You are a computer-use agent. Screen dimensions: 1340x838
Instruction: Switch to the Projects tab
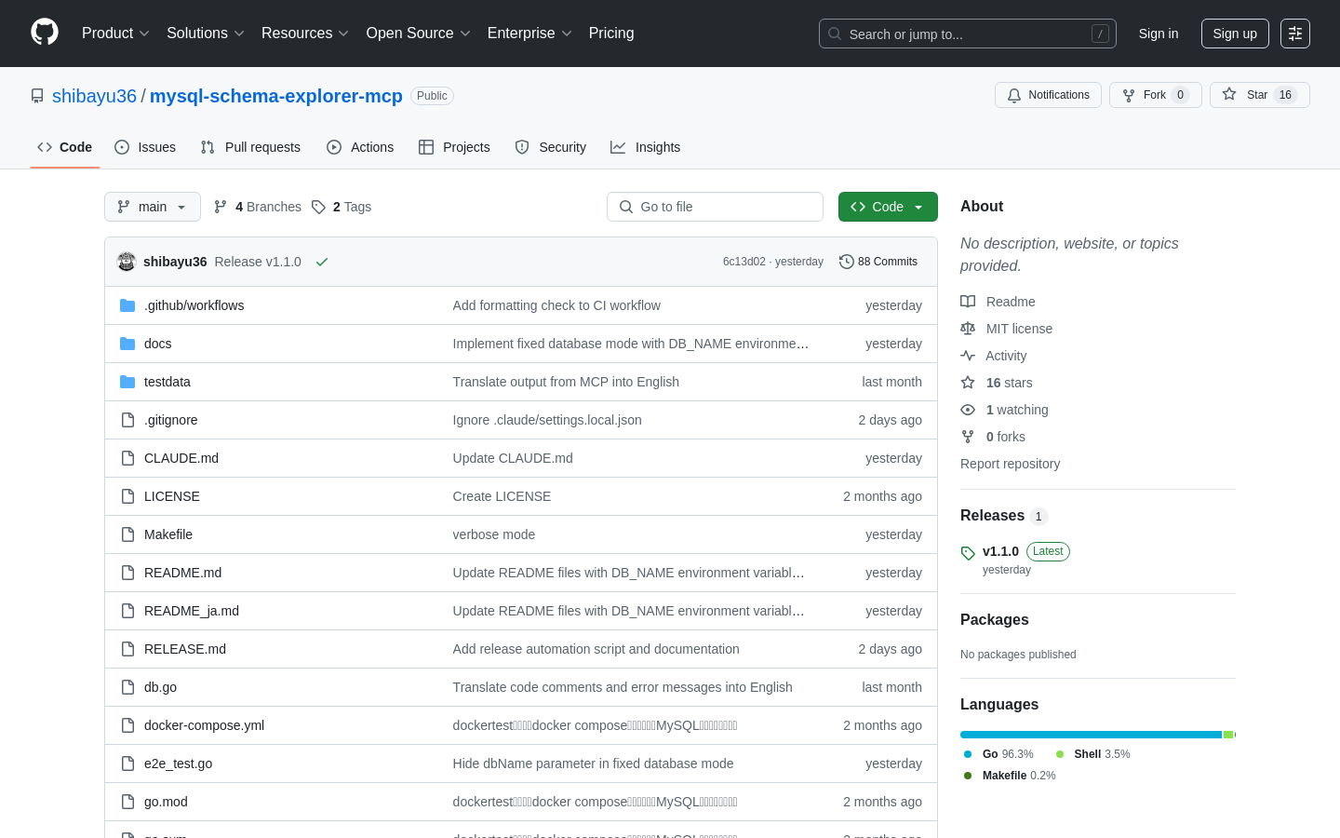454,147
